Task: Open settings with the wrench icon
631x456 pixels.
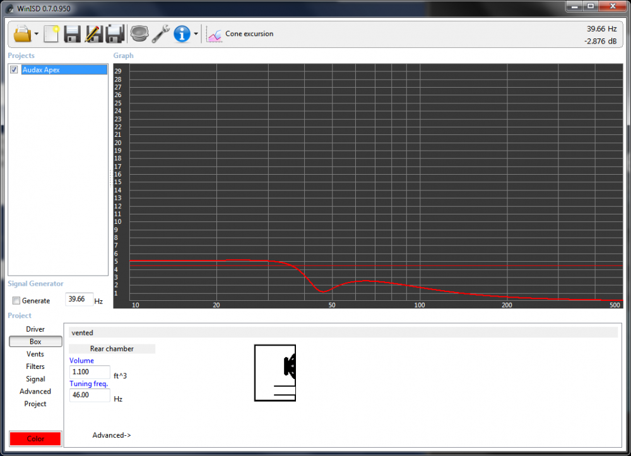Action: (x=160, y=33)
